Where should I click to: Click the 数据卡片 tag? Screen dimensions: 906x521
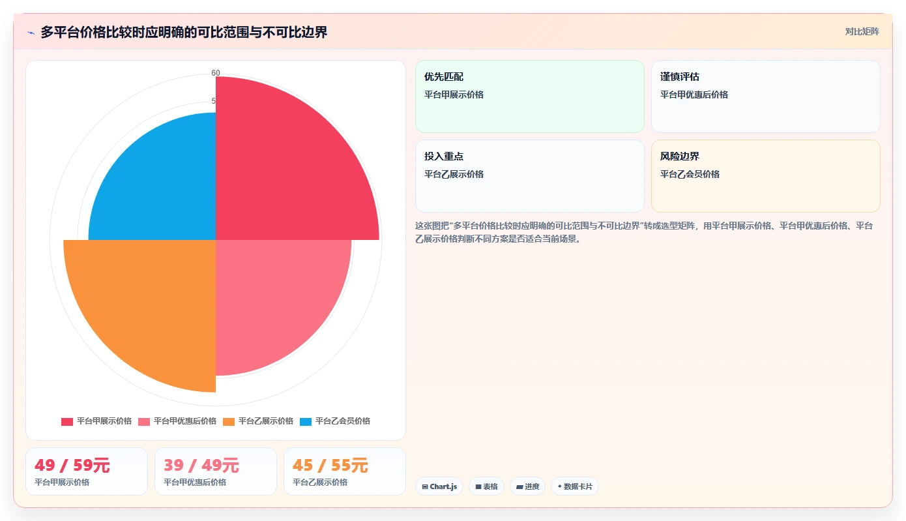pyautogui.click(x=574, y=486)
